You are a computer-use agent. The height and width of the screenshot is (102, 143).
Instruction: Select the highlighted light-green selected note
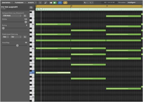pyautogui.click(x=53, y=73)
